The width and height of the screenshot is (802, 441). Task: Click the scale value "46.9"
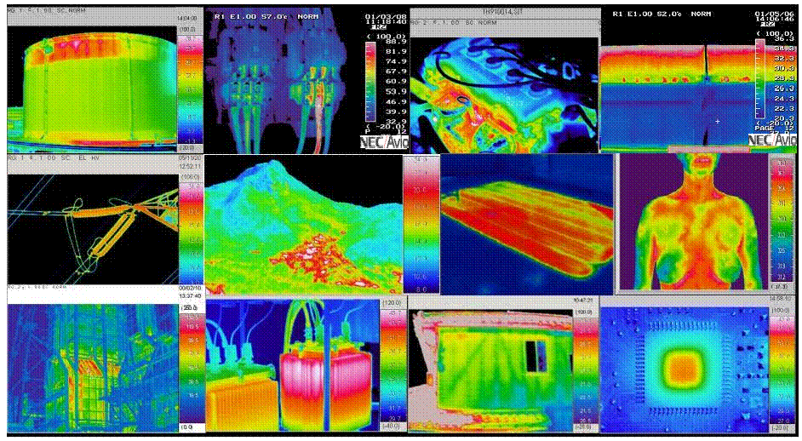(396, 102)
